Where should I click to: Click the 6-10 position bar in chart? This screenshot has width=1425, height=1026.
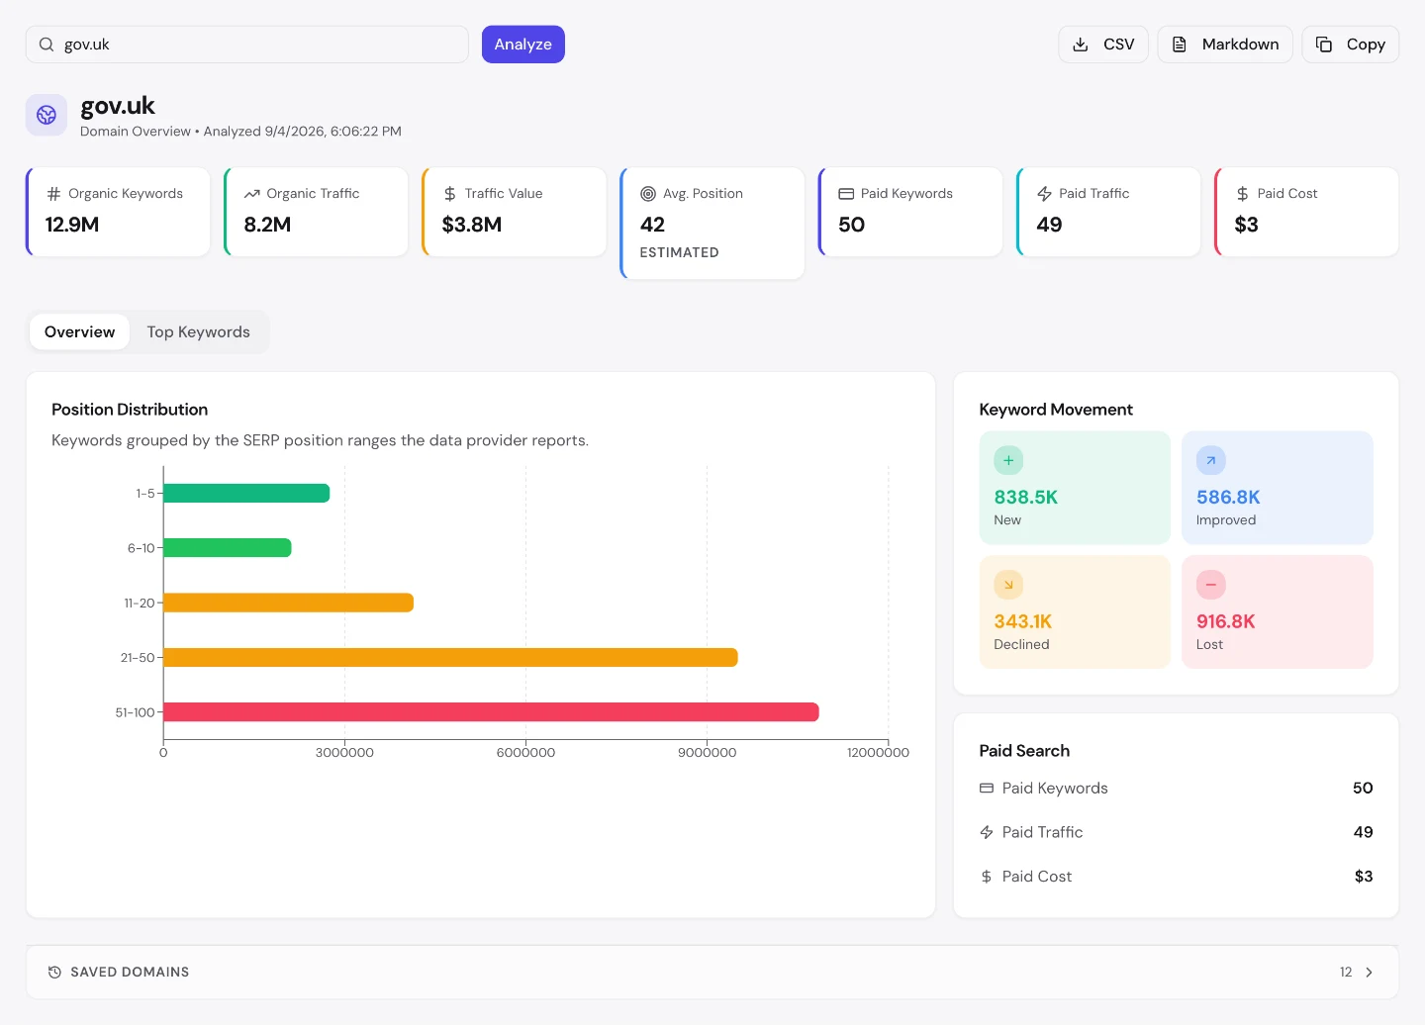click(x=228, y=548)
